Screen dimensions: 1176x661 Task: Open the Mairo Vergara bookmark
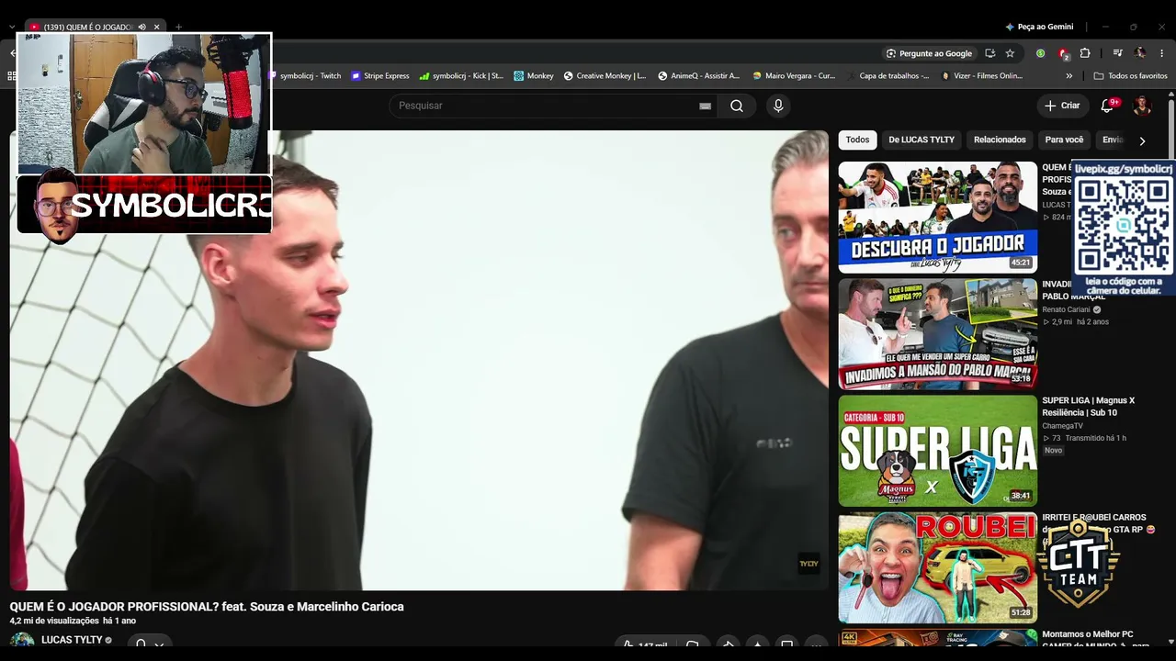(794, 76)
